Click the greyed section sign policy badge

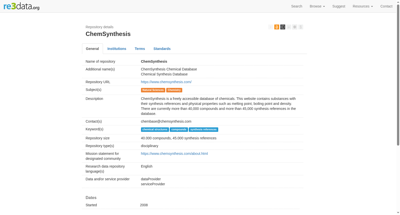[301, 27]
